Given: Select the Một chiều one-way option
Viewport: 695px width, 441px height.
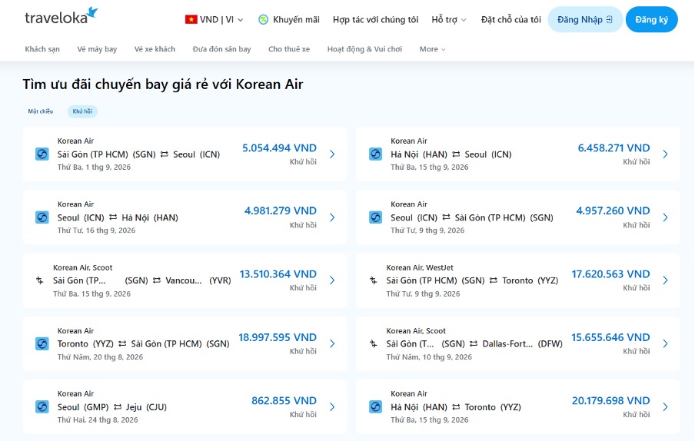Looking at the screenshot, I should click(x=40, y=111).
